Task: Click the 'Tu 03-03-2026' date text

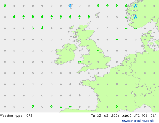Action: [x=105, y=116]
